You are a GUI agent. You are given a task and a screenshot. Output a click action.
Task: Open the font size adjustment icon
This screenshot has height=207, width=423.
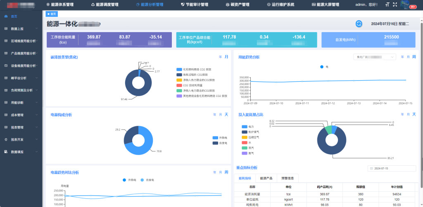click(x=387, y=5)
